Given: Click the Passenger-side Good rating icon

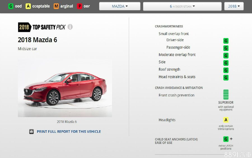Looking at the screenshot, I should pyautogui.click(x=226, y=48).
